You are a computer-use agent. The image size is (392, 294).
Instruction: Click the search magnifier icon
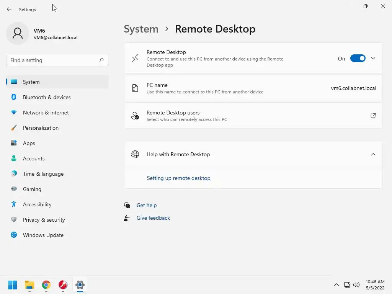click(101, 60)
